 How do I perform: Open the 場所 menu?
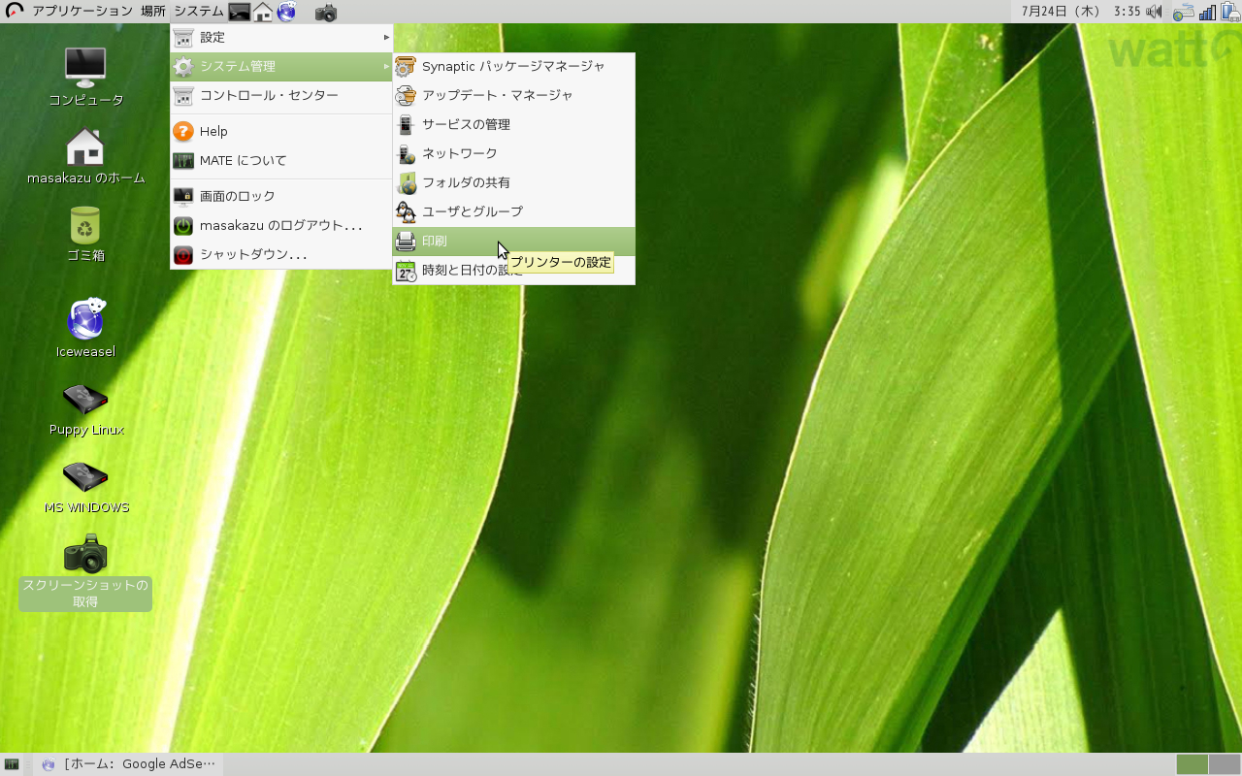pos(153,12)
